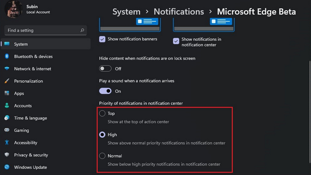Select Normal priority radio button
The height and width of the screenshot is (175, 311).
(102, 156)
